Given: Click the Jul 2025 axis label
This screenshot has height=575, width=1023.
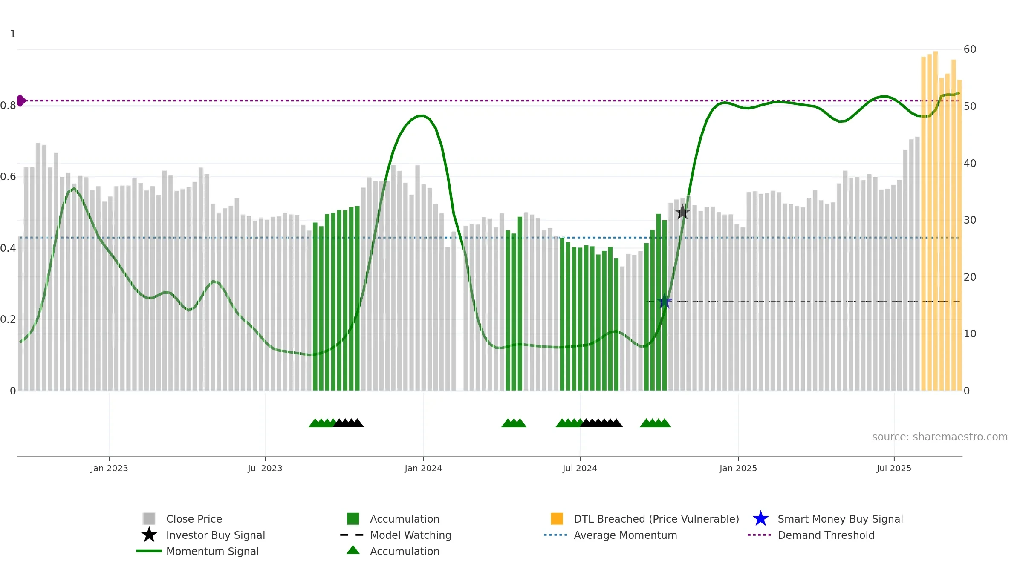Looking at the screenshot, I should tap(894, 468).
